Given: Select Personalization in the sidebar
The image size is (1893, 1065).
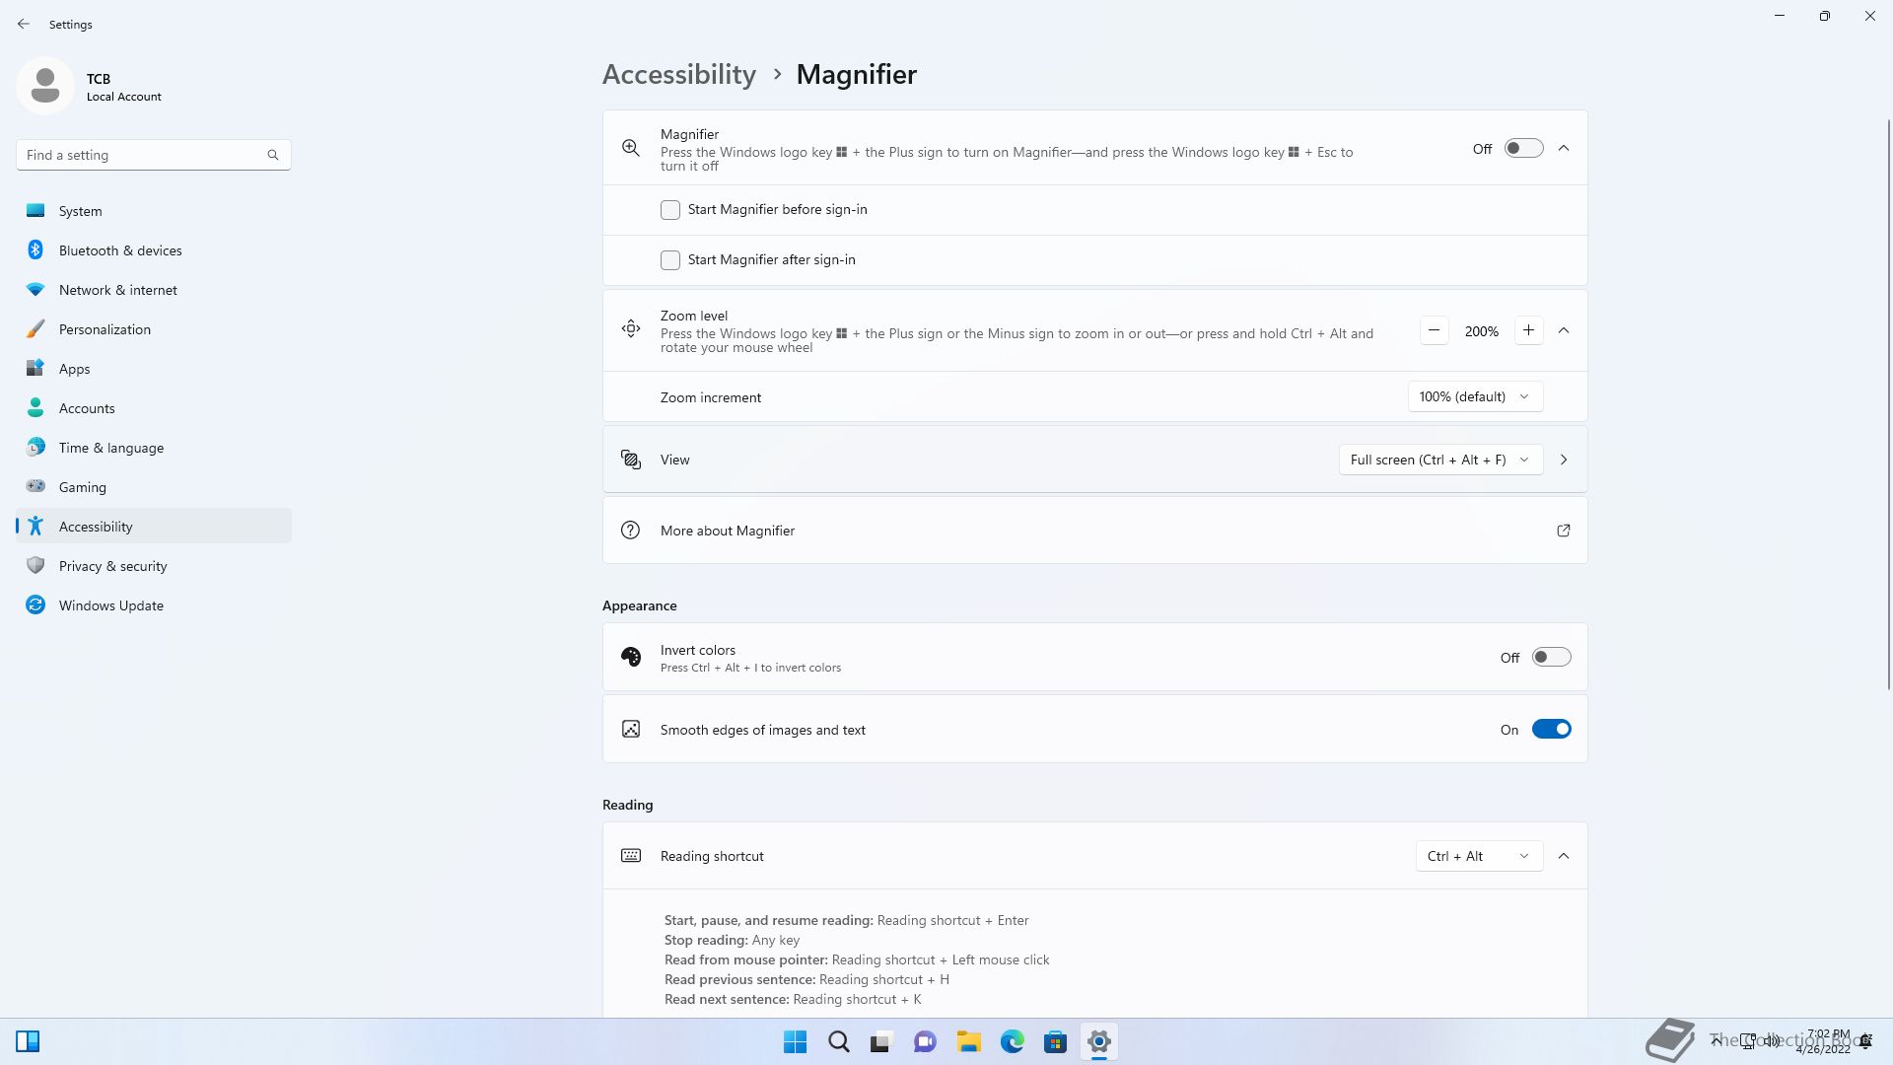Looking at the screenshot, I should point(105,329).
